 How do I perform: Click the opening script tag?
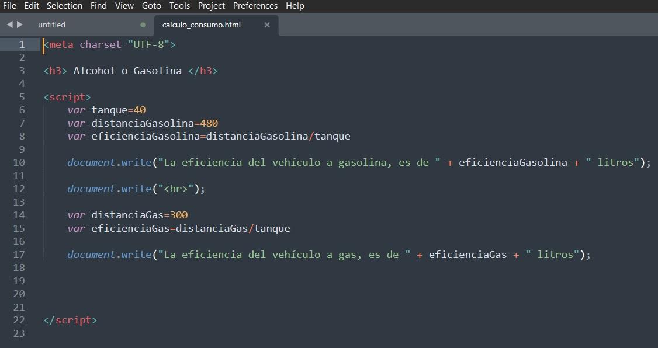pyautogui.click(x=67, y=97)
